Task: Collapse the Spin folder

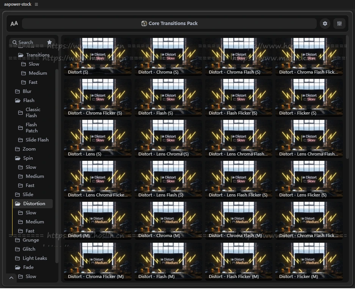Action: point(17,158)
